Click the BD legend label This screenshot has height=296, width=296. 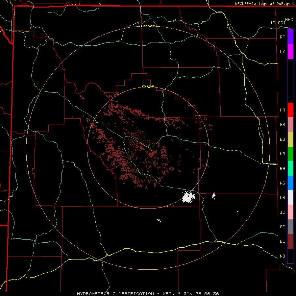(282, 139)
